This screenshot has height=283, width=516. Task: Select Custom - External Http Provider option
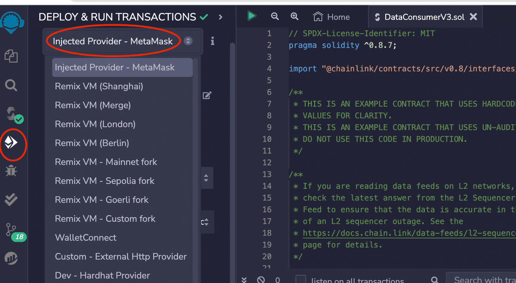(122, 256)
